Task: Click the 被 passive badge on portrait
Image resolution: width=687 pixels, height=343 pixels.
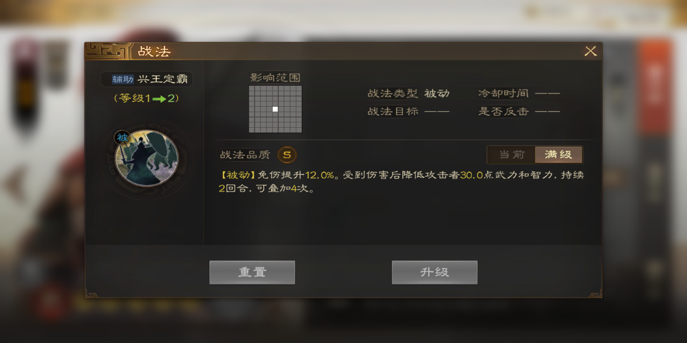Action: [122, 137]
